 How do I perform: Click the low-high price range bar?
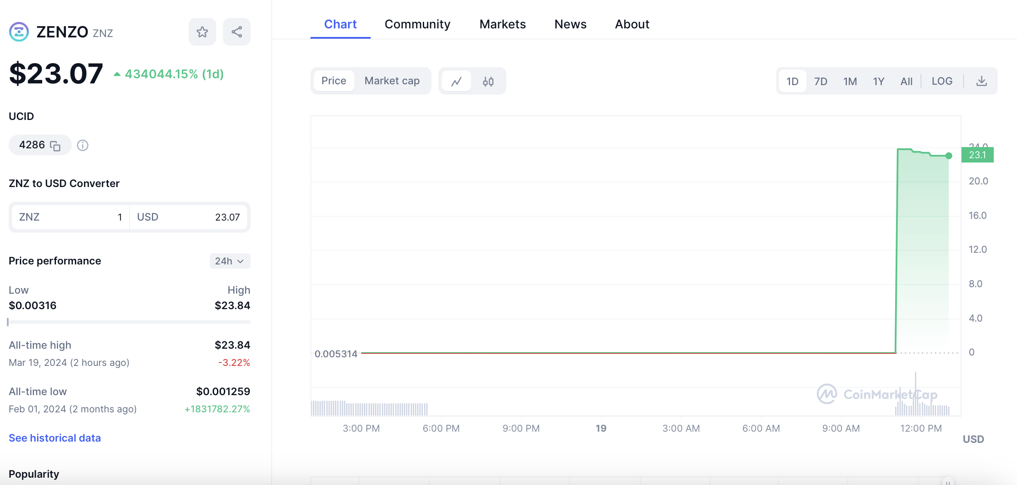pyautogui.click(x=129, y=322)
